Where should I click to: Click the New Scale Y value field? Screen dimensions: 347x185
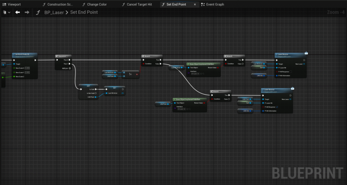click(x=27, y=73)
